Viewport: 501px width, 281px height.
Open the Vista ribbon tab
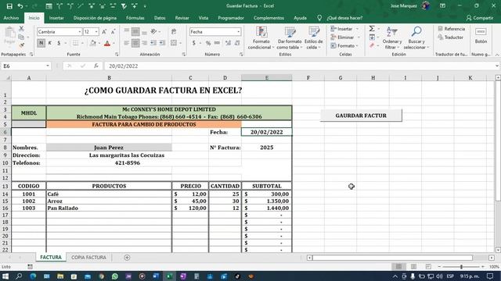[x=204, y=18]
